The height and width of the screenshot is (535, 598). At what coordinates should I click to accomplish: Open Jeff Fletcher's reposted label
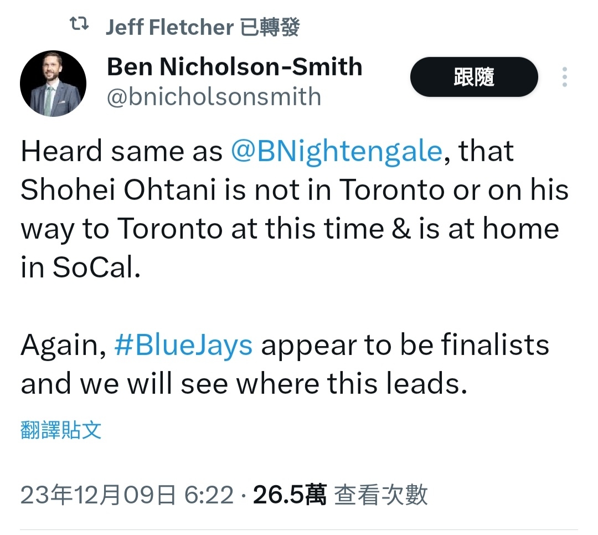pyautogui.click(x=203, y=27)
